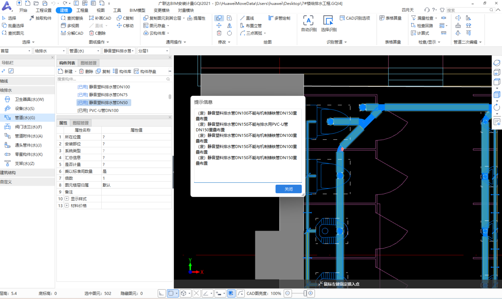Select 静音塑料排水管DN100 in component list
The image size is (502, 299).
(104, 87)
